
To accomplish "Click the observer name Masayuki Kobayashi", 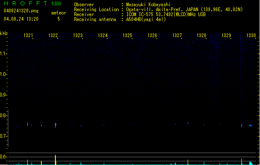I will click(148, 5).
